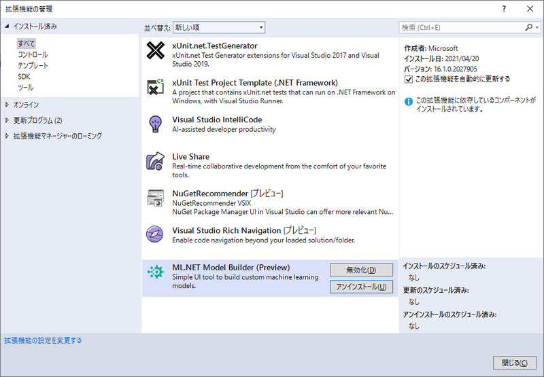The image size is (544, 377).
Task: Click the IntelliCode lightbulb icon
Action: pos(155,124)
